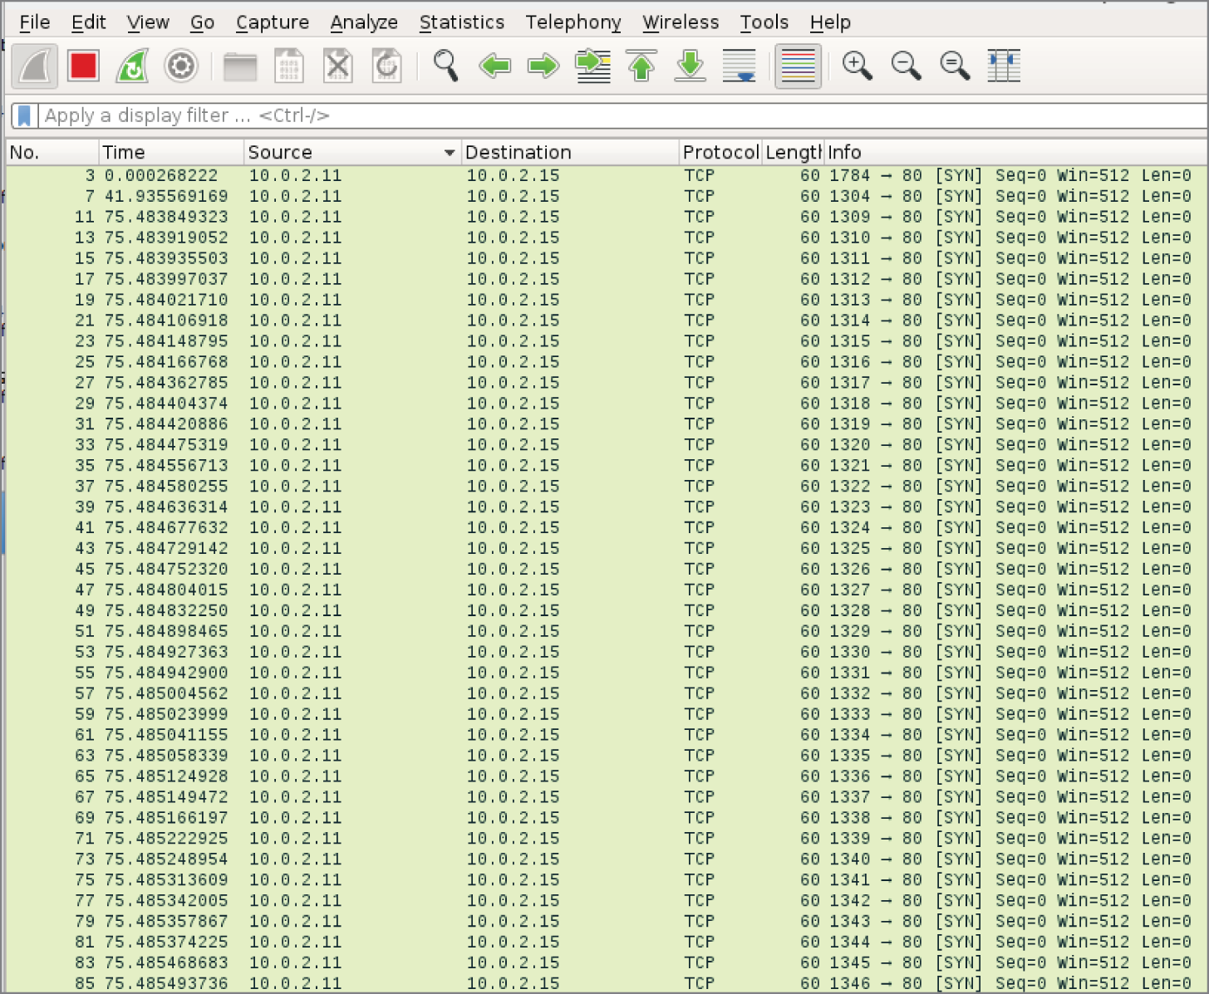
Task: Sort by the No. column header
Action: coord(52,152)
